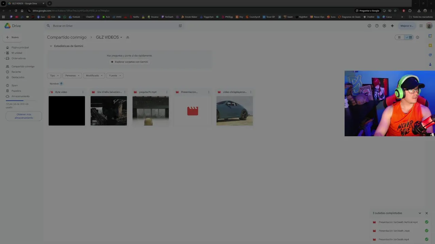The width and height of the screenshot is (435, 244).
Task: Open the pequita PJ.mp4 thumbnail
Action: [151, 111]
